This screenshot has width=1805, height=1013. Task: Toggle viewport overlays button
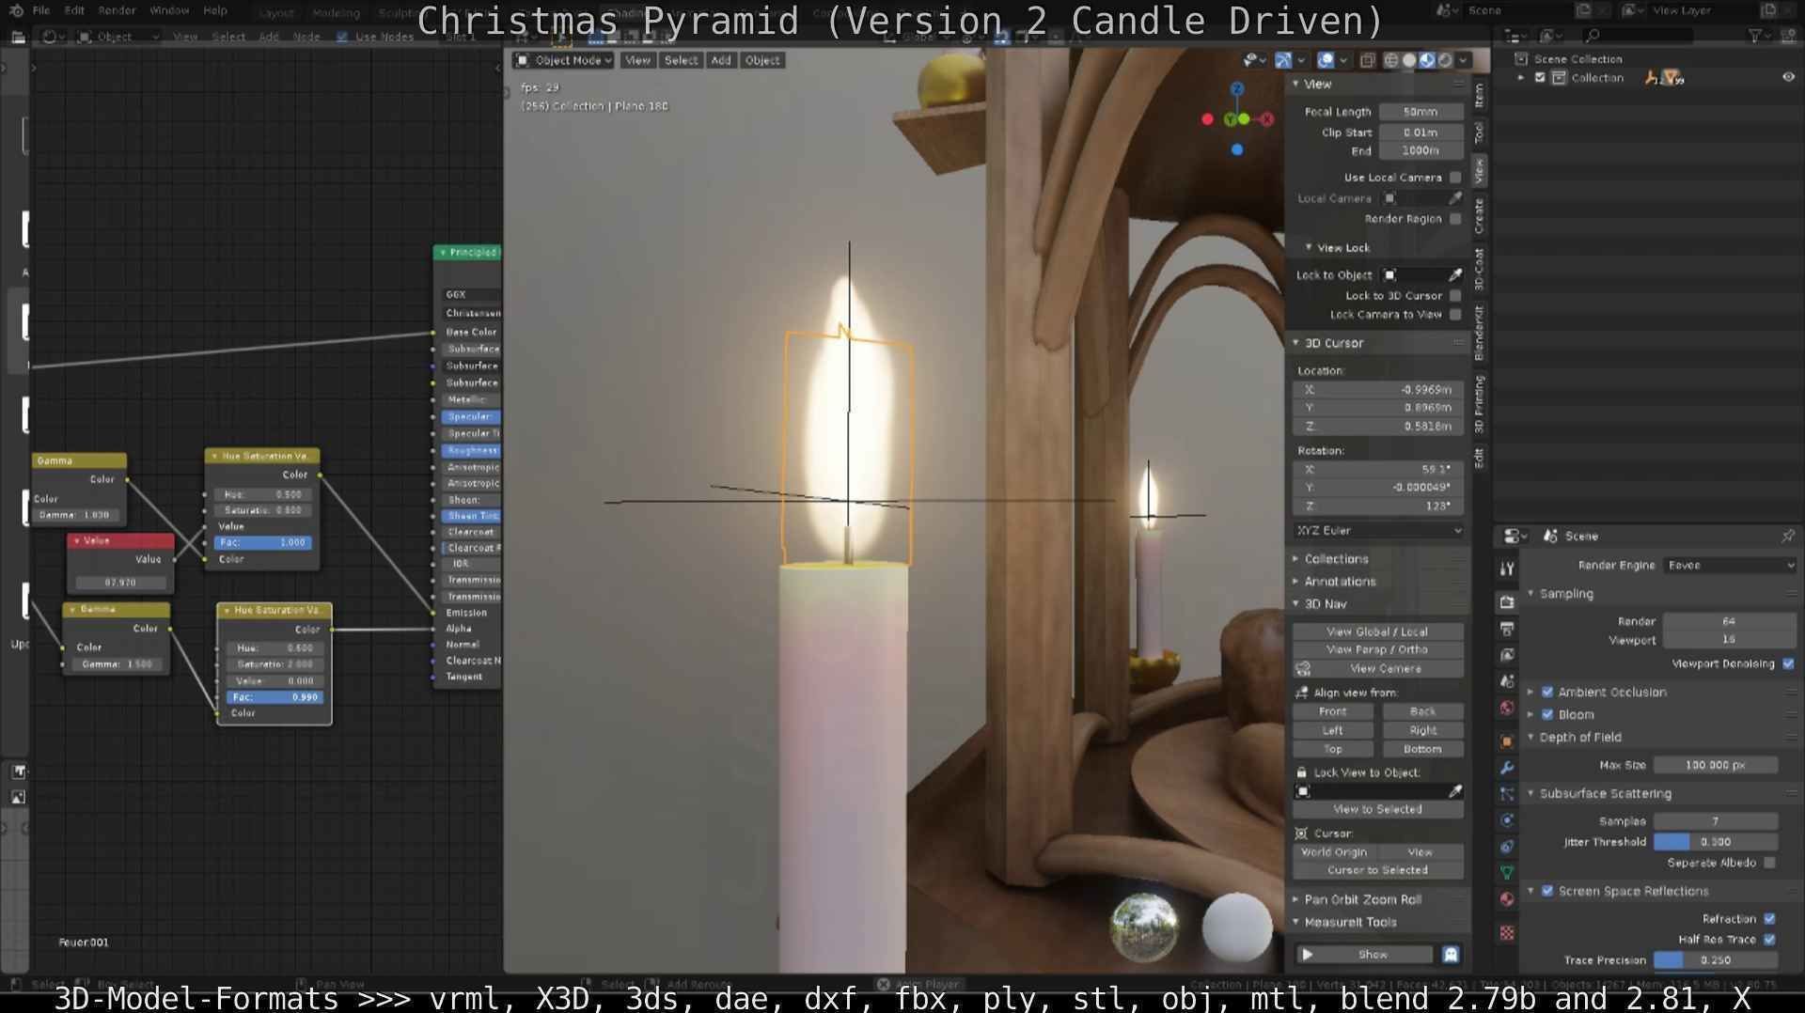pyautogui.click(x=1326, y=60)
